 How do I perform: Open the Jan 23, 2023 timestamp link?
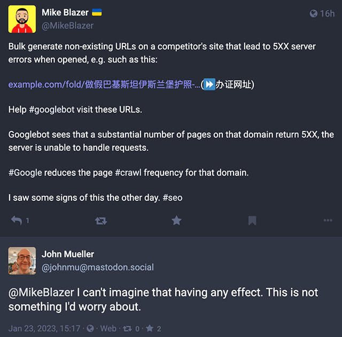[44, 328]
